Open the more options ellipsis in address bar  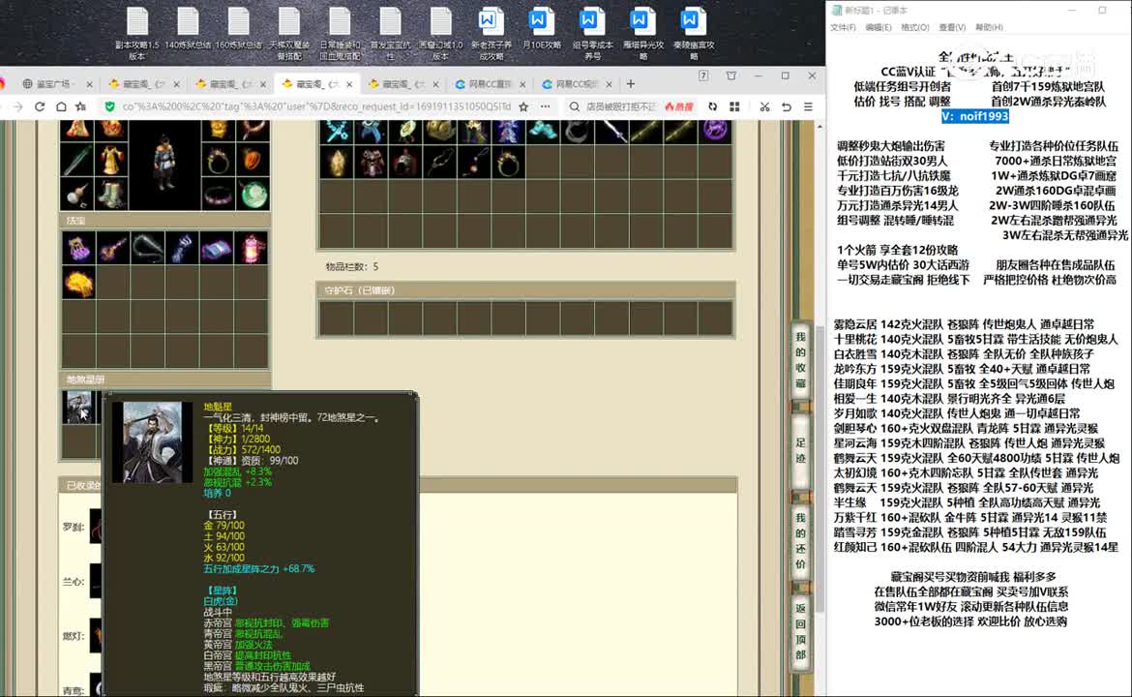tap(545, 106)
